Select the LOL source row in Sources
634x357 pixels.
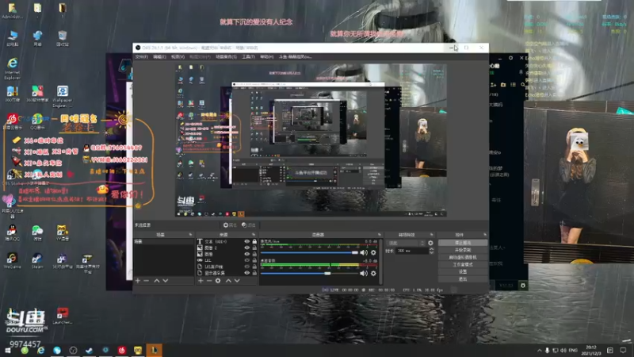227,260
